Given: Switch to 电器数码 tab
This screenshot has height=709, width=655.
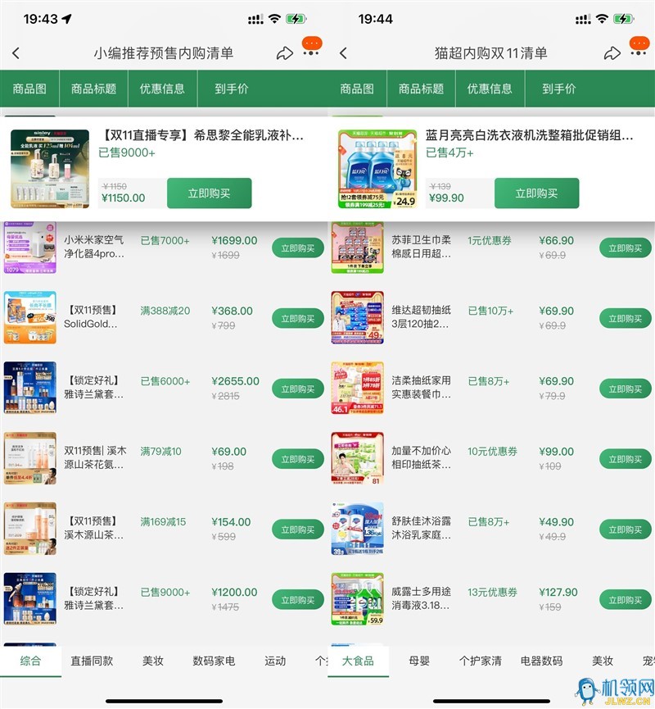Looking at the screenshot, I should coord(541,661).
